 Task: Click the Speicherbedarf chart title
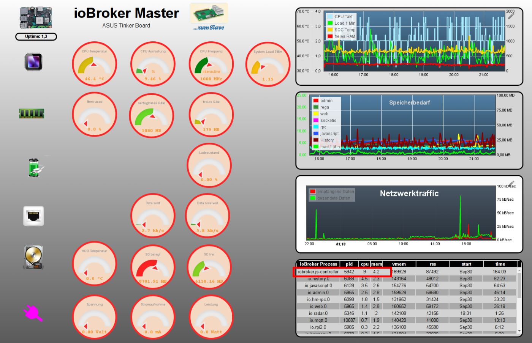[410, 102]
